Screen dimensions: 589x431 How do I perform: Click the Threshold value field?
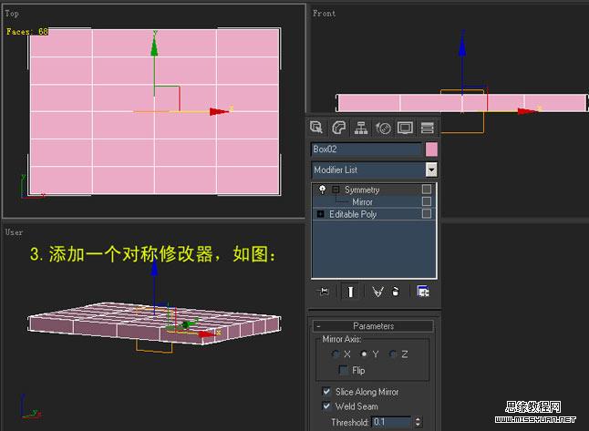pyautogui.click(x=391, y=422)
